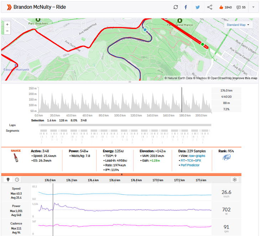Select the Laps bar in elevation chart

(125, 125)
